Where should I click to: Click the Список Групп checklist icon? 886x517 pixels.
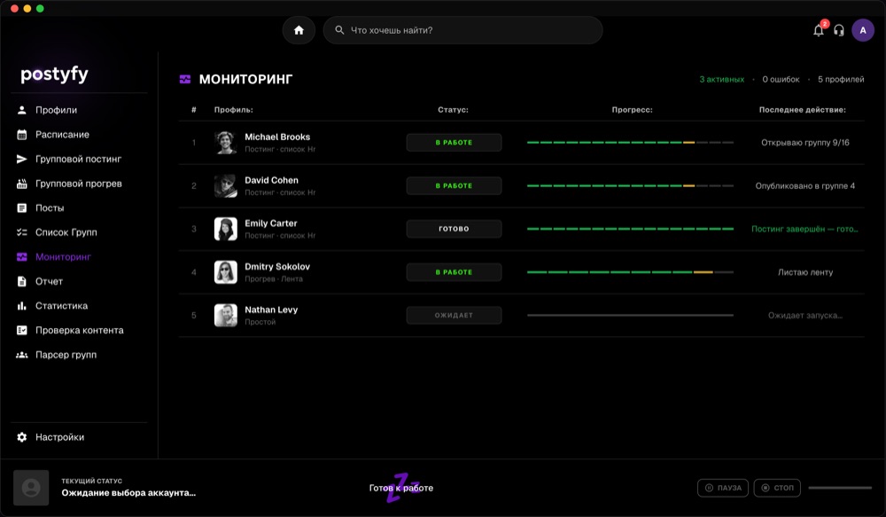point(22,232)
